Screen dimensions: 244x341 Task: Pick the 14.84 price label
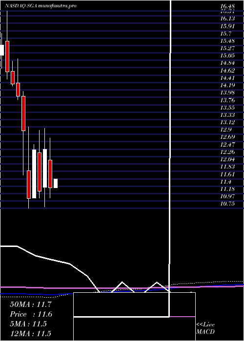tap(227, 63)
